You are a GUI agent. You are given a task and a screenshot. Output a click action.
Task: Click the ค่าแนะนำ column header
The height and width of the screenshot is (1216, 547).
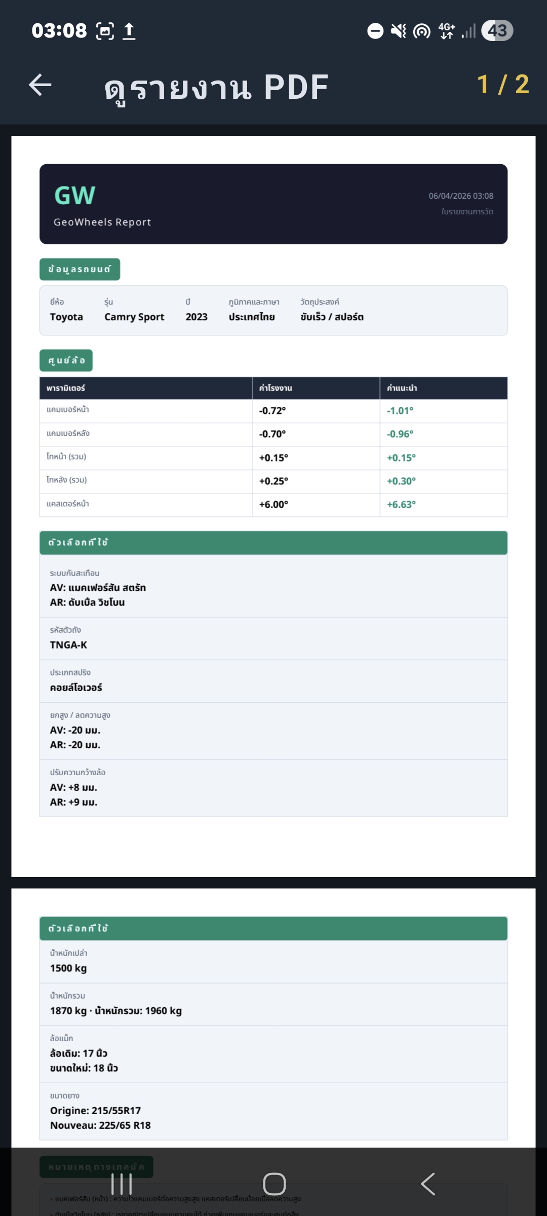(402, 388)
